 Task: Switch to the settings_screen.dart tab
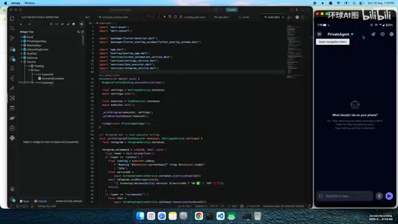pyautogui.click(x=113, y=17)
